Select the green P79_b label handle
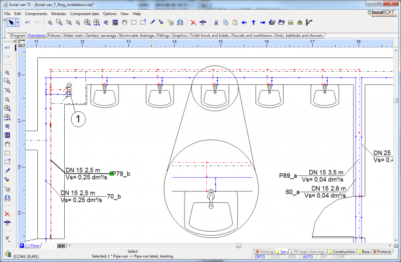Image resolution: width=401 pixels, height=262 pixels. tap(112, 173)
